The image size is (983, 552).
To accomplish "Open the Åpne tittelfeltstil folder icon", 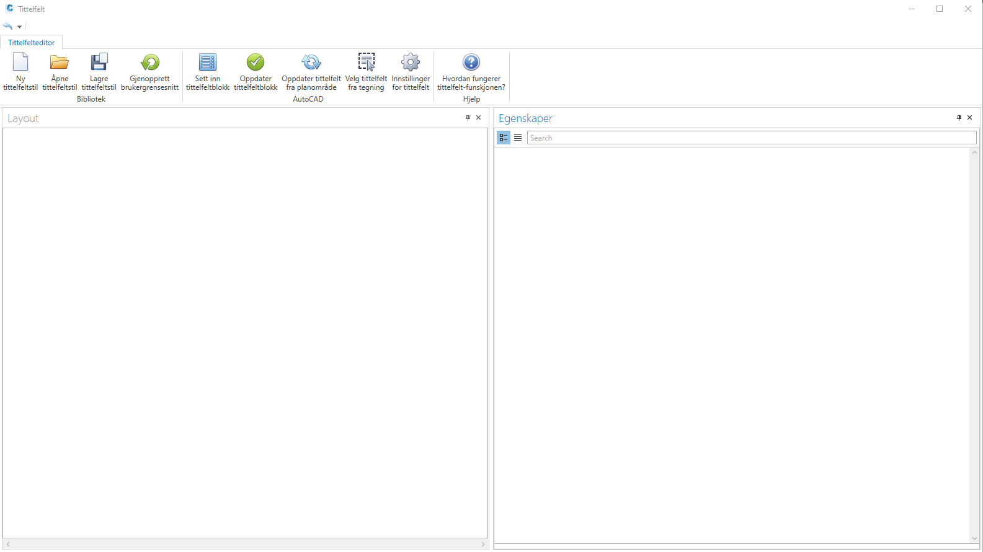I will pyautogui.click(x=60, y=63).
